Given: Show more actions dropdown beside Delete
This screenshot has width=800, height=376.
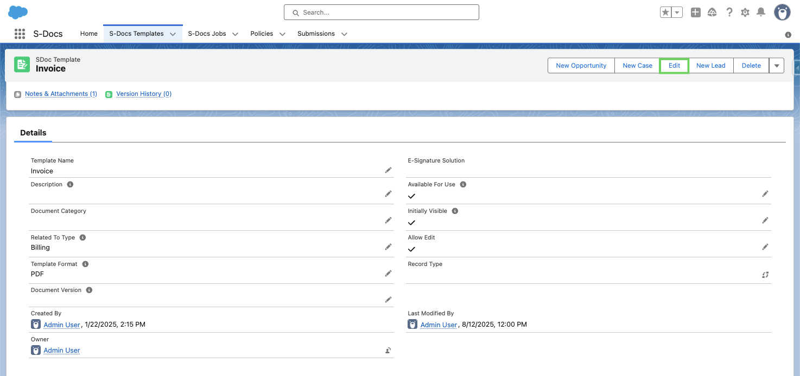Looking at the screenshot, I should pyautogui.click(x=777, y=66).
